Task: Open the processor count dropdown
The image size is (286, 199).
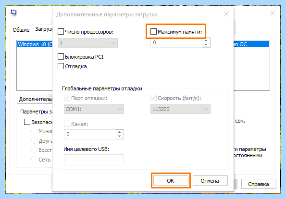Action: point(87,43)
